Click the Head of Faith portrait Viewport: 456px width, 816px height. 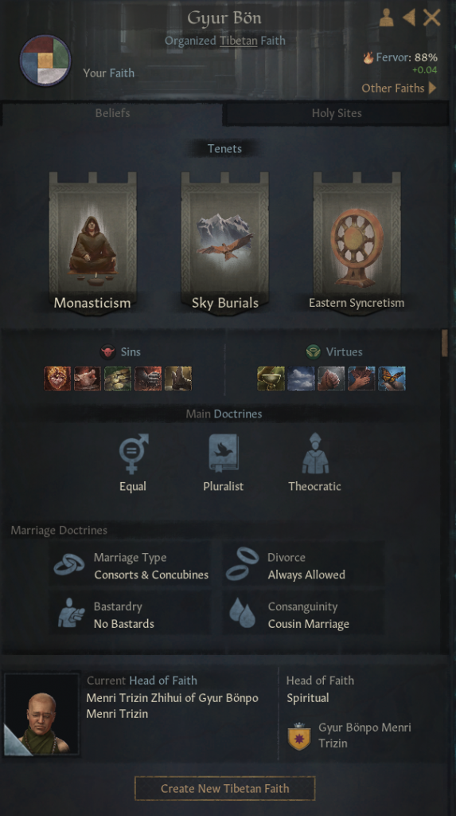pyautogui.click(x=42, y=714)
